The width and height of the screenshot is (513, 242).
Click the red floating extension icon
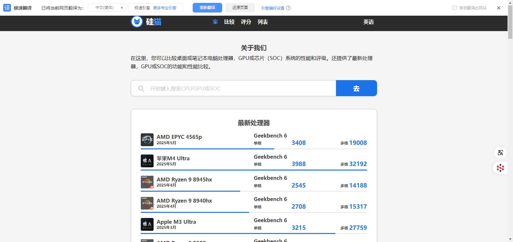tap(500, 168)
